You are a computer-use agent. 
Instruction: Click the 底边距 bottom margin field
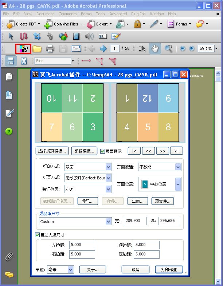click(x=146, y=254)
